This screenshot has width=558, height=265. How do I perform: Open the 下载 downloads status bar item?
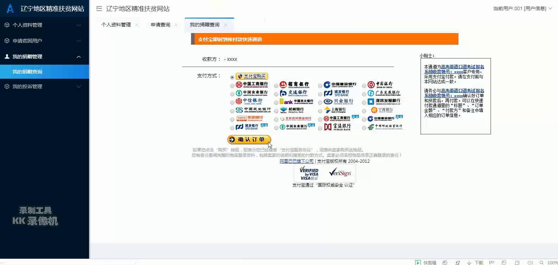(475, 263)
